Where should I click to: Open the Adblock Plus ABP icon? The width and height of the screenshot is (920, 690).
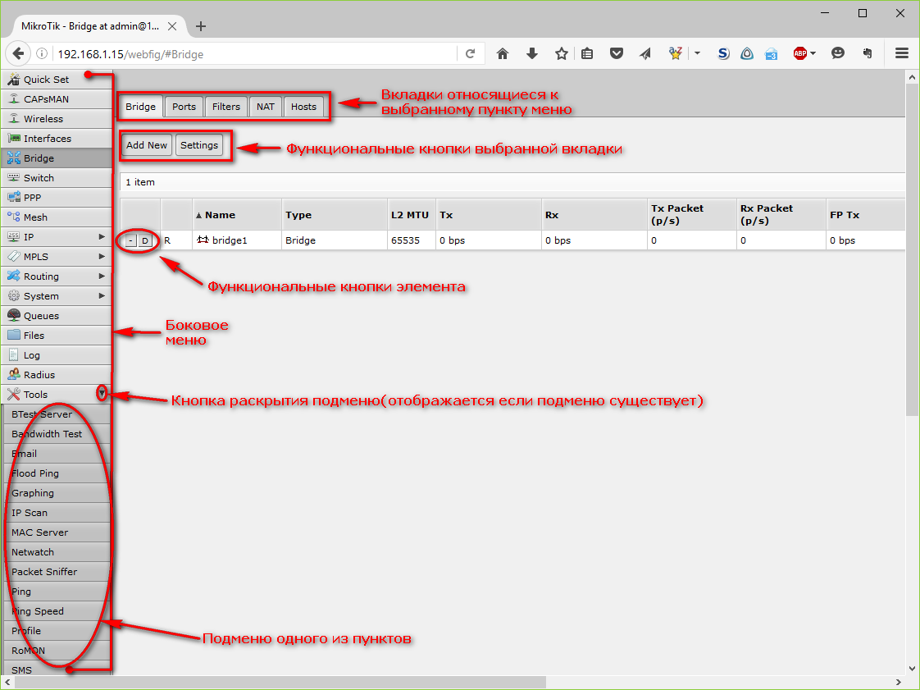click(800, 54)
